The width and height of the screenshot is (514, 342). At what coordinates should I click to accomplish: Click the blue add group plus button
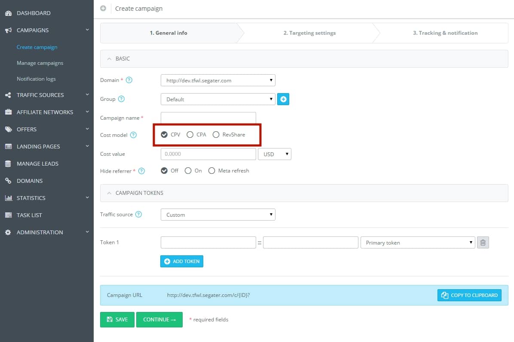point(283,99)
